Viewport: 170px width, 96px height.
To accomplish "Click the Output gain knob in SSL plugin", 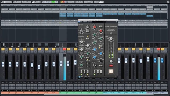I will pyautogui.click(x=111, y=61).
